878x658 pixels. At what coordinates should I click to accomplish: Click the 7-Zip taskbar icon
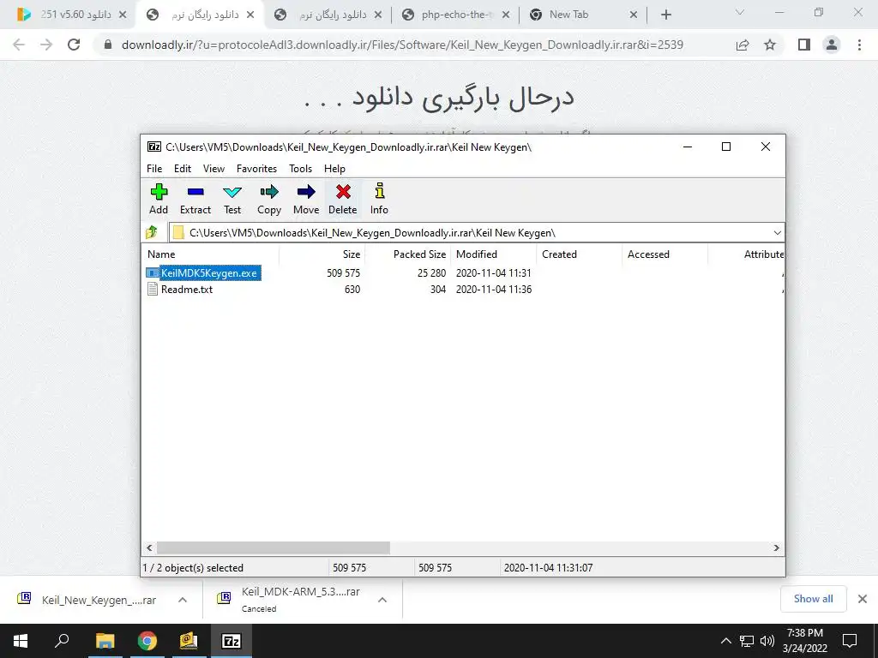click(232, 641)
